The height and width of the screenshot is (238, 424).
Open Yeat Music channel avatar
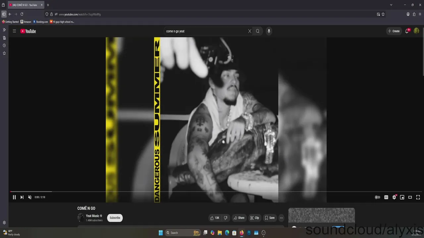(x=80, y=218)
